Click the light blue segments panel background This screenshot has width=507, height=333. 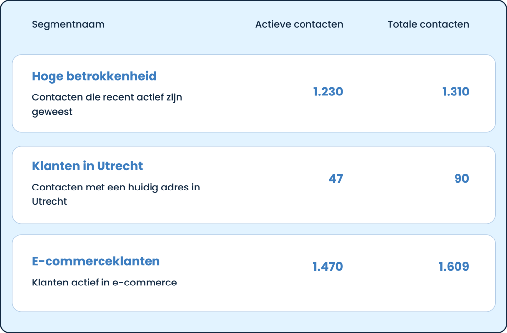(253, 322)
